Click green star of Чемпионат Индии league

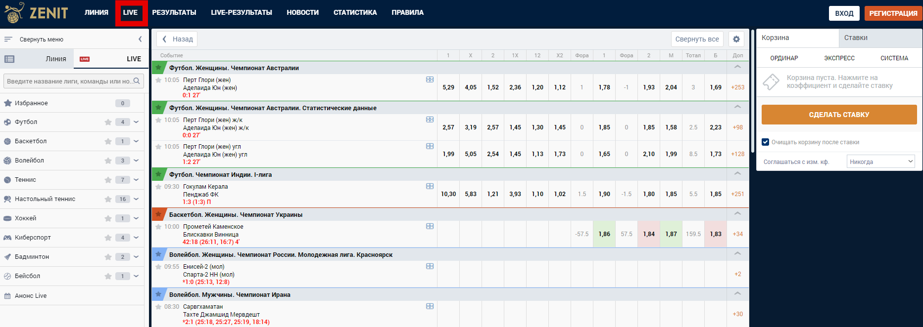pyautogui.click(x=158, y=174)
